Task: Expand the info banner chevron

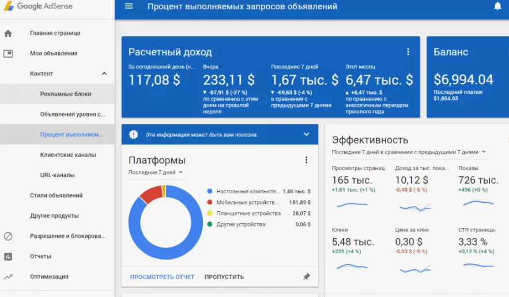Action: 306,134
